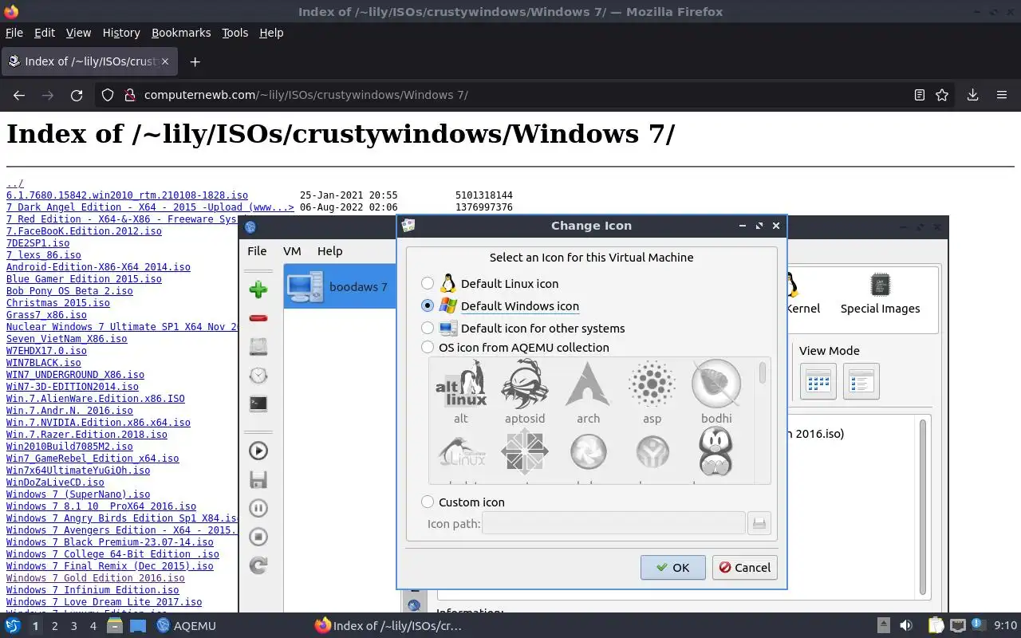Open Firefox View menu
This screenshot has height=638, width=1021.
pos(78,33)
